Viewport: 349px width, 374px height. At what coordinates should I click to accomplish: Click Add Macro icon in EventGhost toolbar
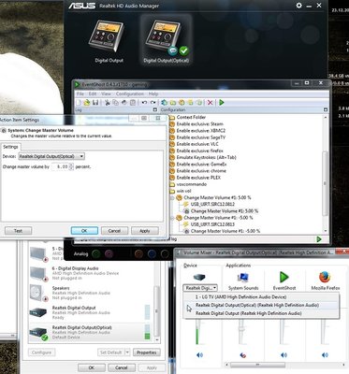(x=182, y=103)
